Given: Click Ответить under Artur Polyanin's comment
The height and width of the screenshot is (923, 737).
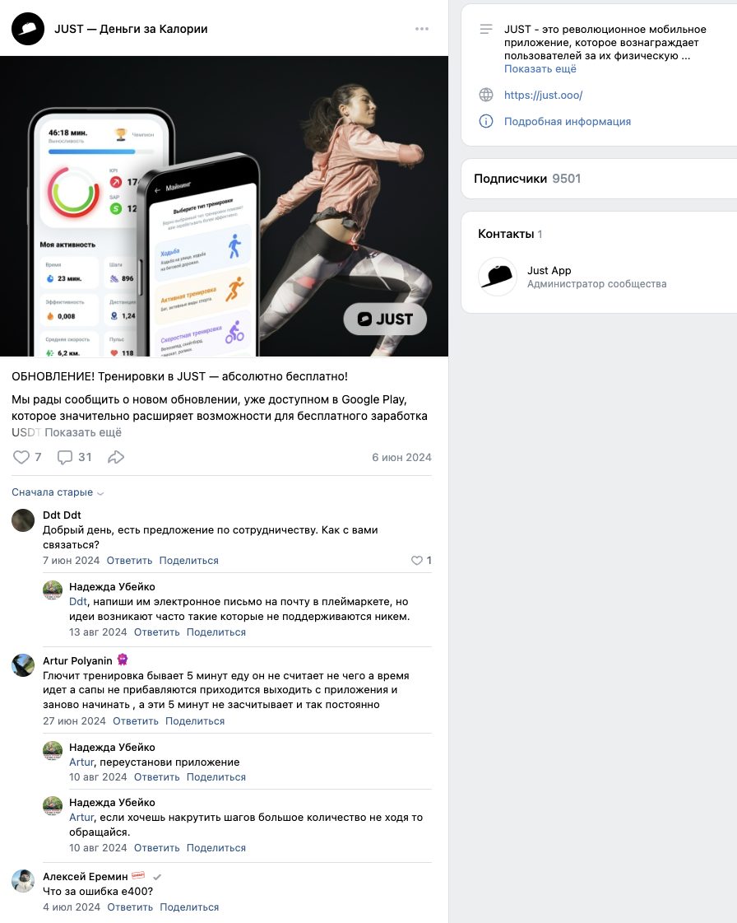Looking at the screenshot, I should pyautogui.click(x=135, y=721).
